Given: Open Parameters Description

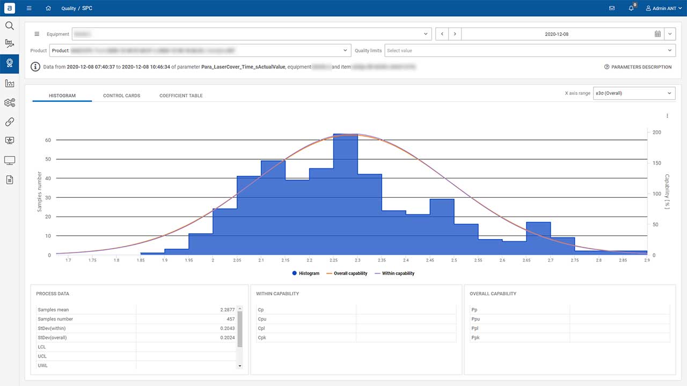Looking at the screenshot, I should tap(638, 67).
